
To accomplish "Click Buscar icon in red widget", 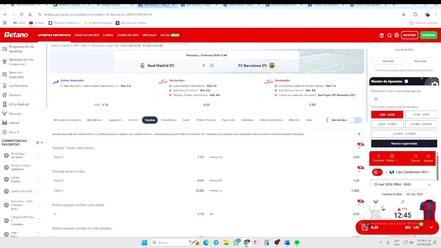I will coord(416,158).
